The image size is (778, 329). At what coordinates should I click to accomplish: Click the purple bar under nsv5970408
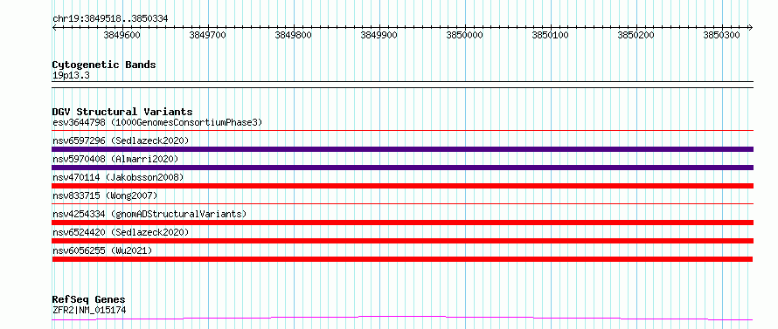tap(403, 168)
